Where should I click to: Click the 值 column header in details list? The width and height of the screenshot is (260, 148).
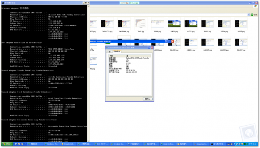(138, 56)
